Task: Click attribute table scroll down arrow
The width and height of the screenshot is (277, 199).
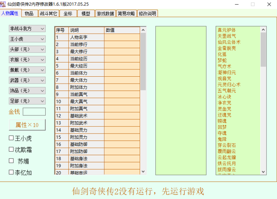Action: (143, 171)
